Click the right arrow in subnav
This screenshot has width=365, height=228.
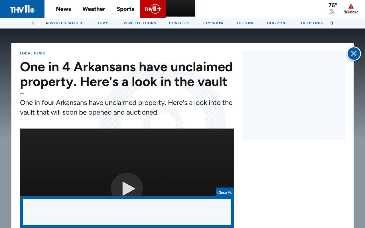coord(332,23)
